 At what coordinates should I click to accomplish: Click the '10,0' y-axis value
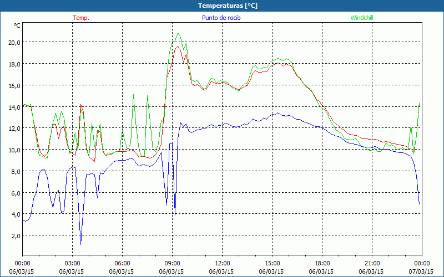click(x=14, y=150)
